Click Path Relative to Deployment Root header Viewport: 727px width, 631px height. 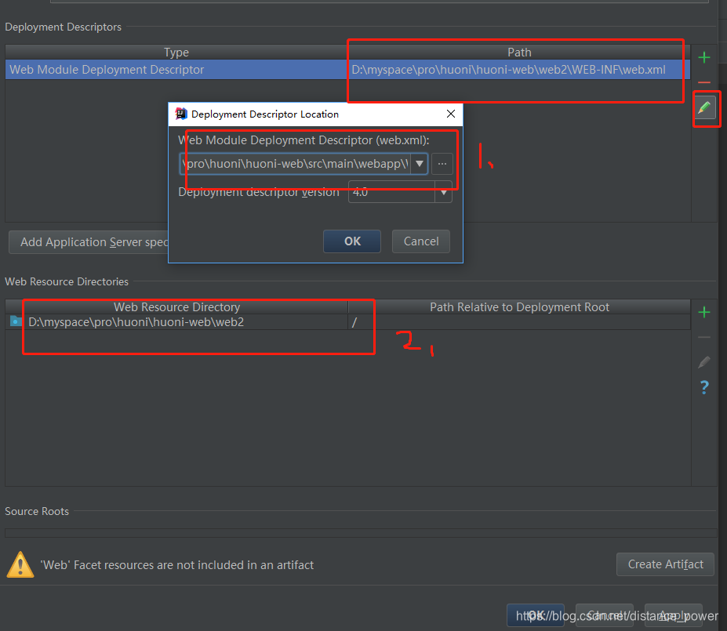(x=519, y=307)
